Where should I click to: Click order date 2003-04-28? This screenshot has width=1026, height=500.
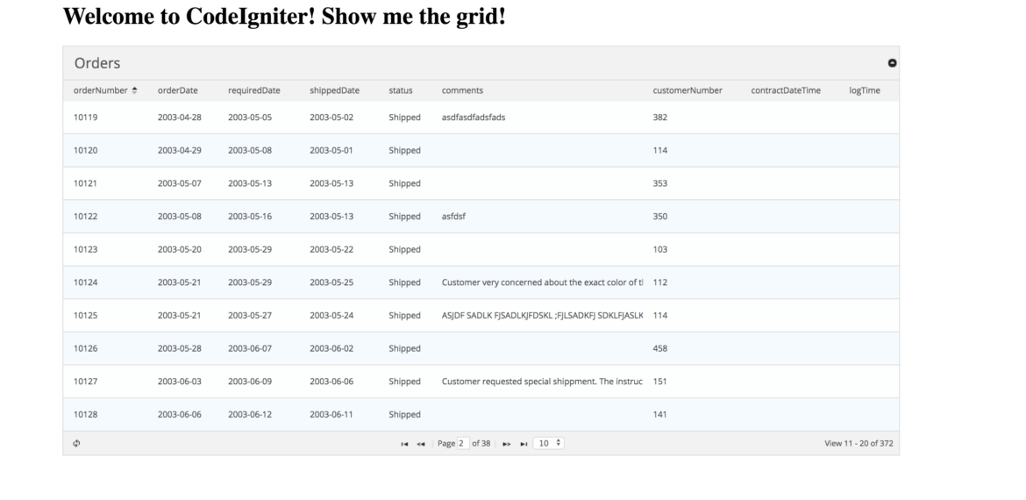179,118
